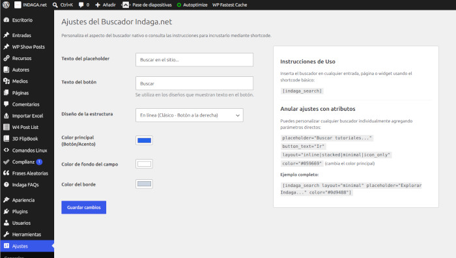Focus the Texto del placeholder input field
Image resolution: width=456 pixels, height=258 pixels.
[x=194, y=60]
